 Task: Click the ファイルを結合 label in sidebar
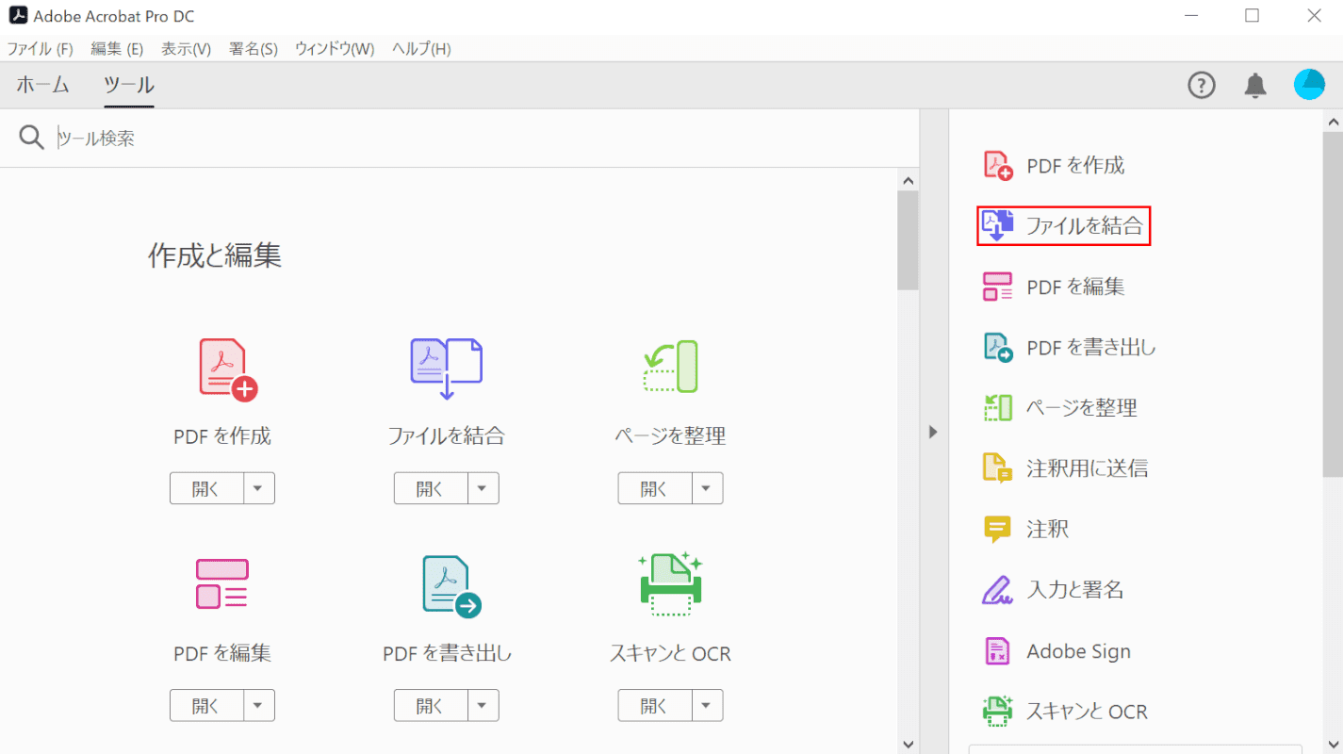[x=1084, y=226]
